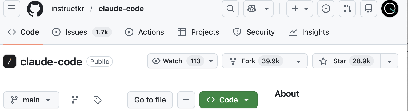Star the claude-code repository
Screen dimensions: 408x111
(x=346, y=61)
